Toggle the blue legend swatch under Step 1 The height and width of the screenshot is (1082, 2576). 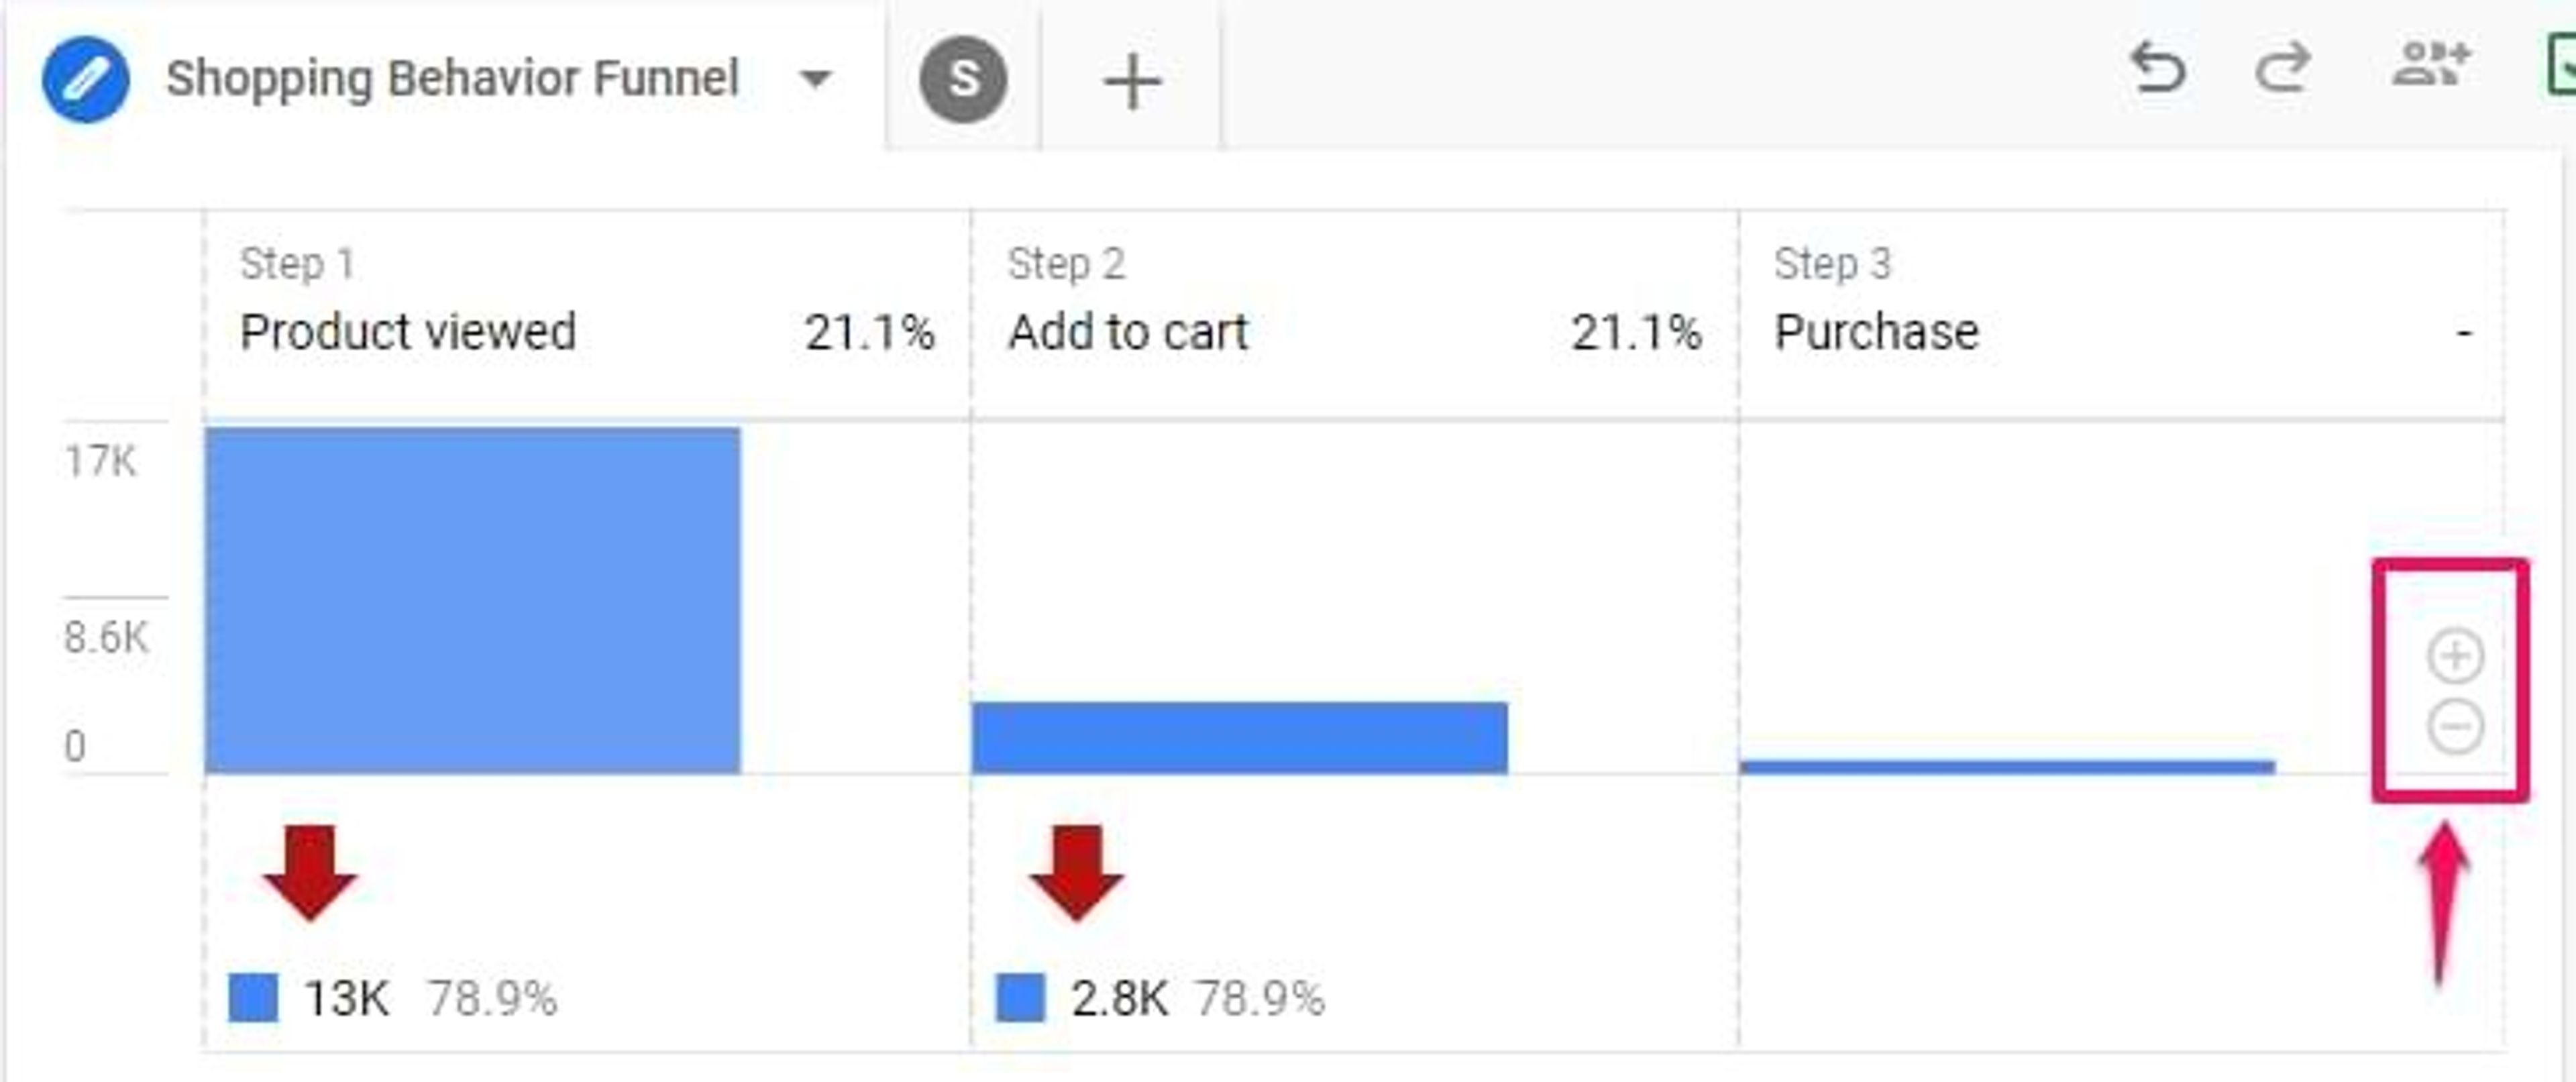point(255,996)
